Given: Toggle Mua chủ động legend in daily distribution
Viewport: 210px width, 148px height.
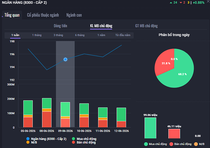Looking at the screenshot, I should click(x=156, y=144).
